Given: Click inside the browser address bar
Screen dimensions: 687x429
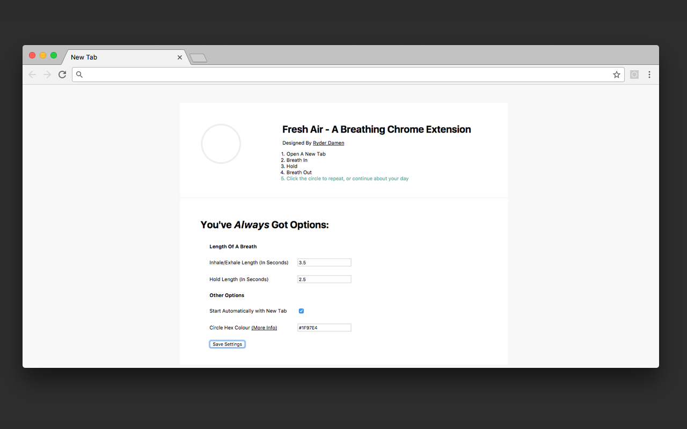Looking at the screenshot, I should coord(348,75).
